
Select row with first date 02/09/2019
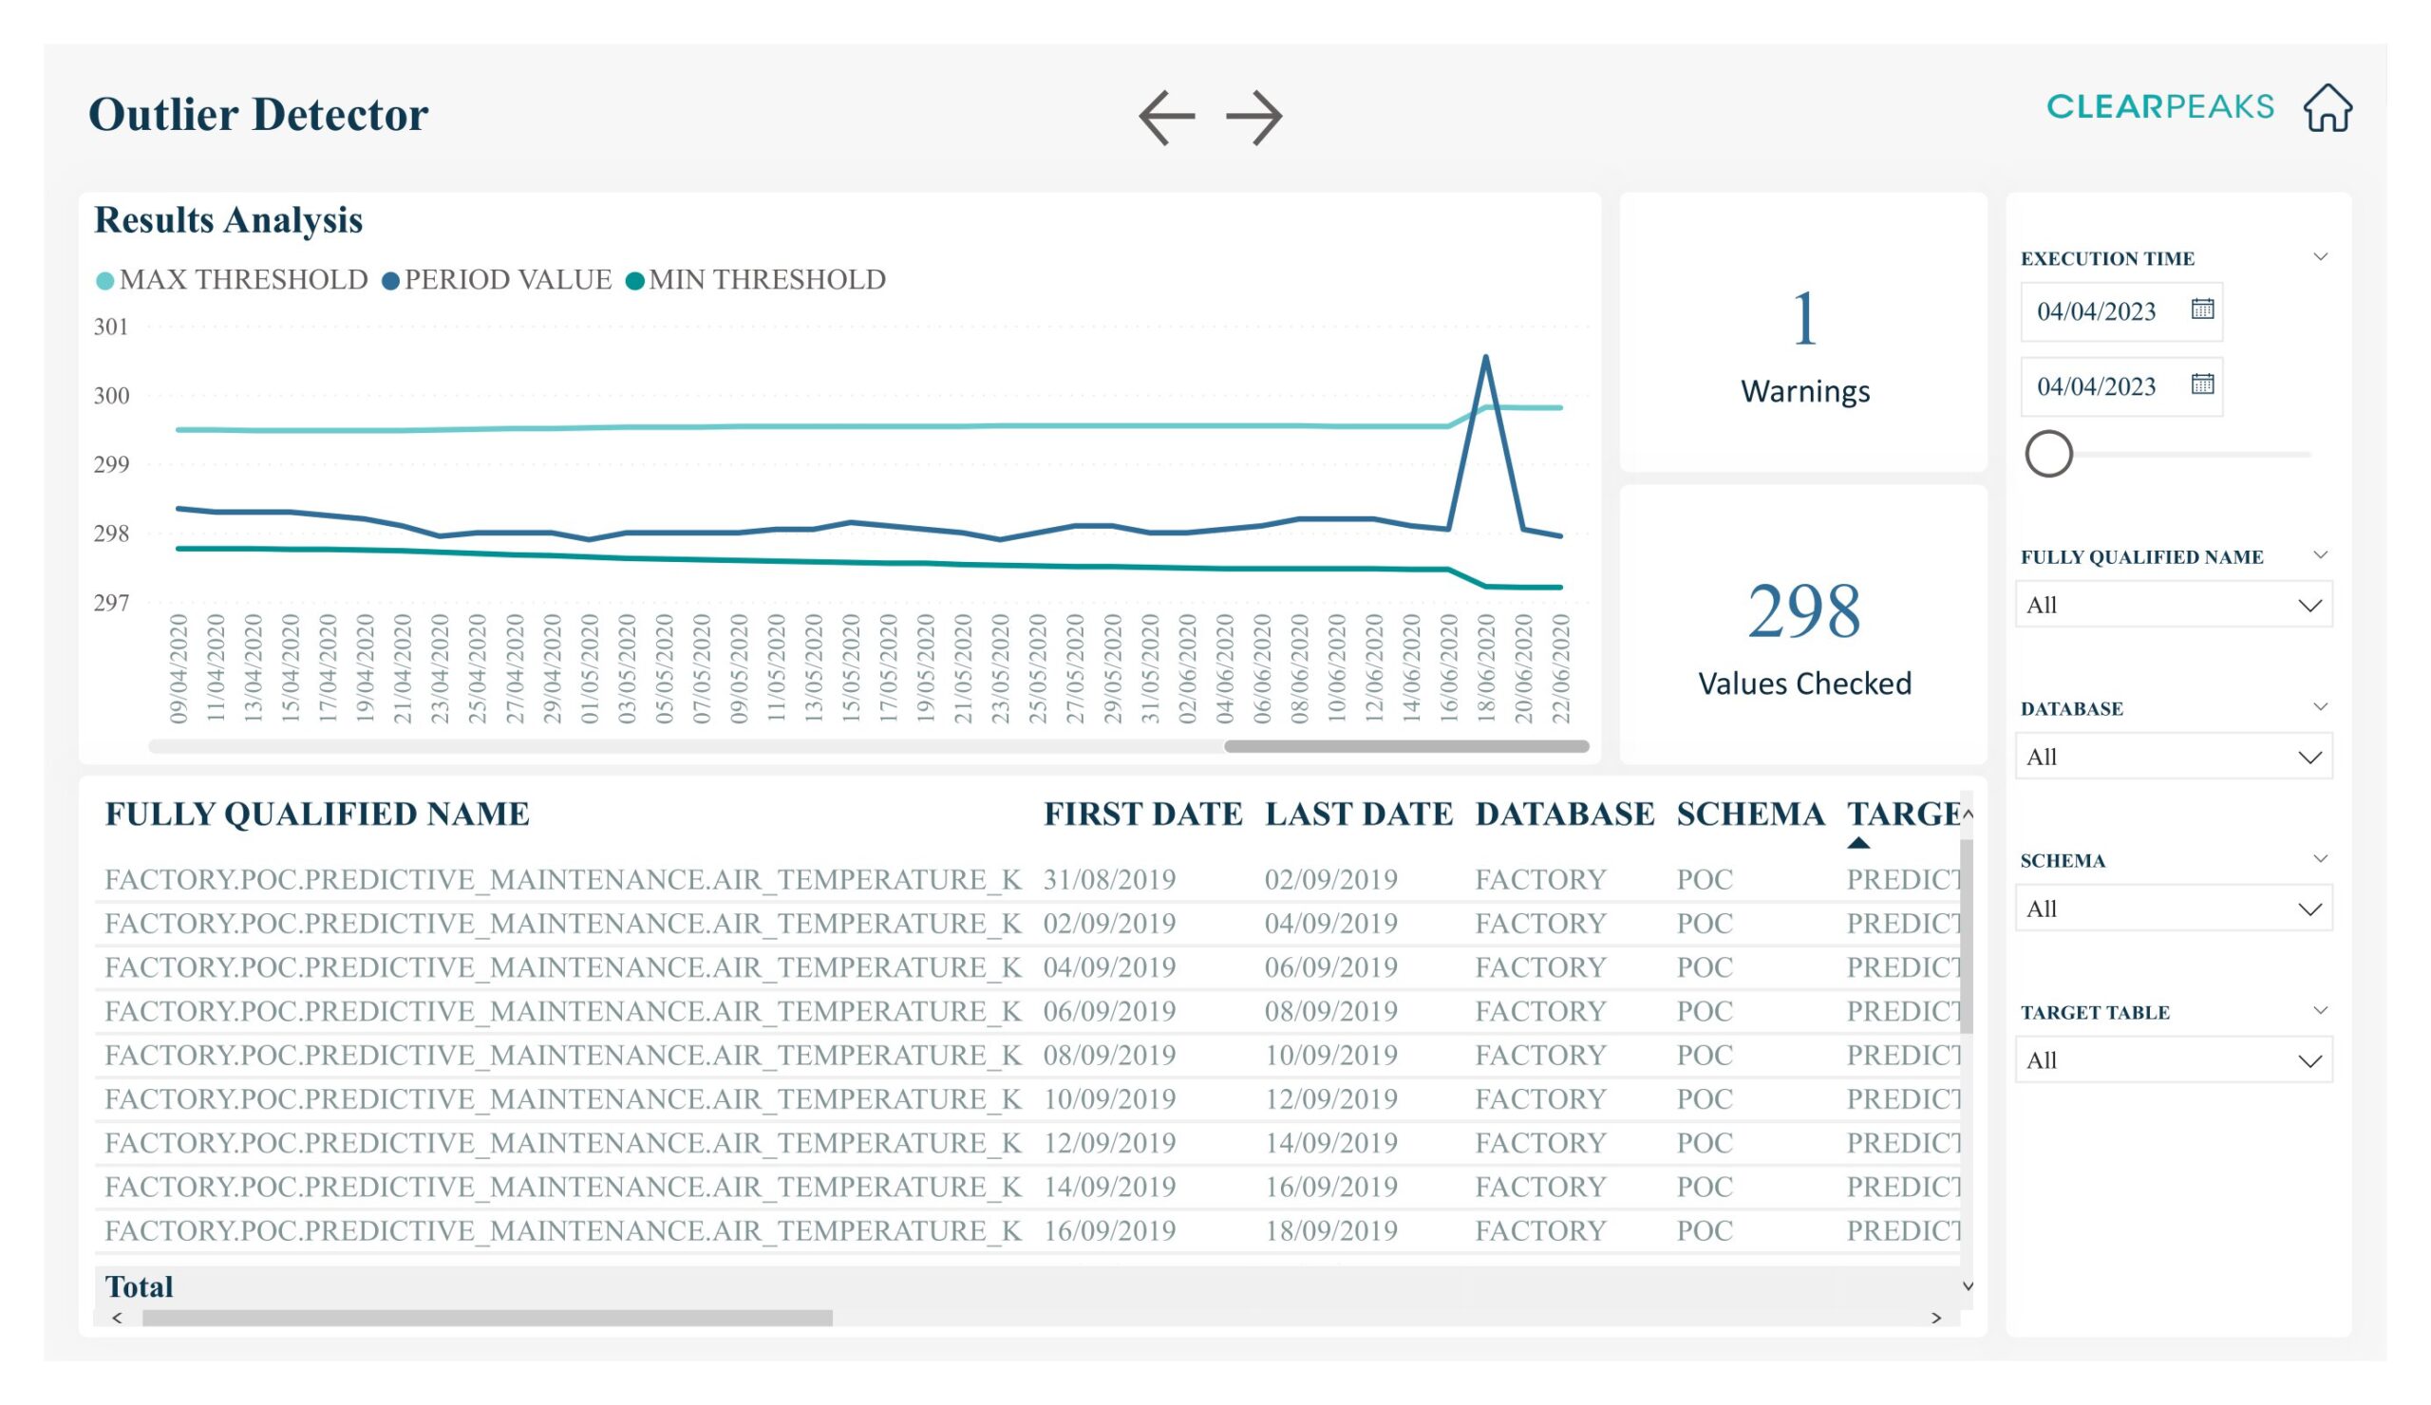pyautogui.click(x=1027, y=924)
